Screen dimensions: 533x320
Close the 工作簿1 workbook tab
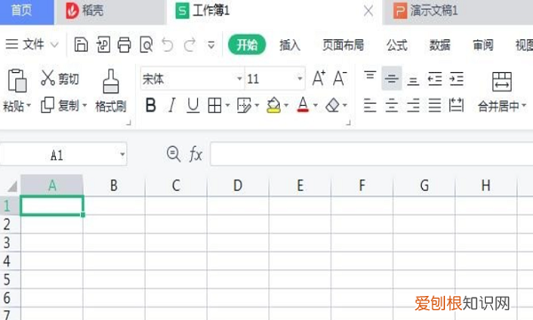pos(369,12)
